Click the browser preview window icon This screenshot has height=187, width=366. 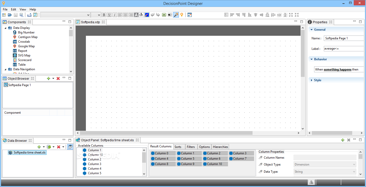tap(189, 15)
